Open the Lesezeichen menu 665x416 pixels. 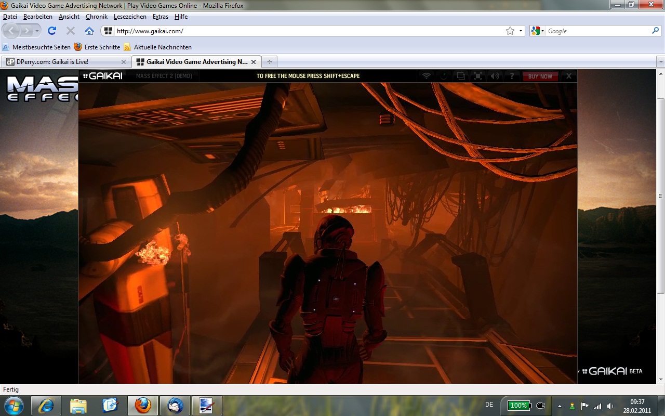click(130, 16)
